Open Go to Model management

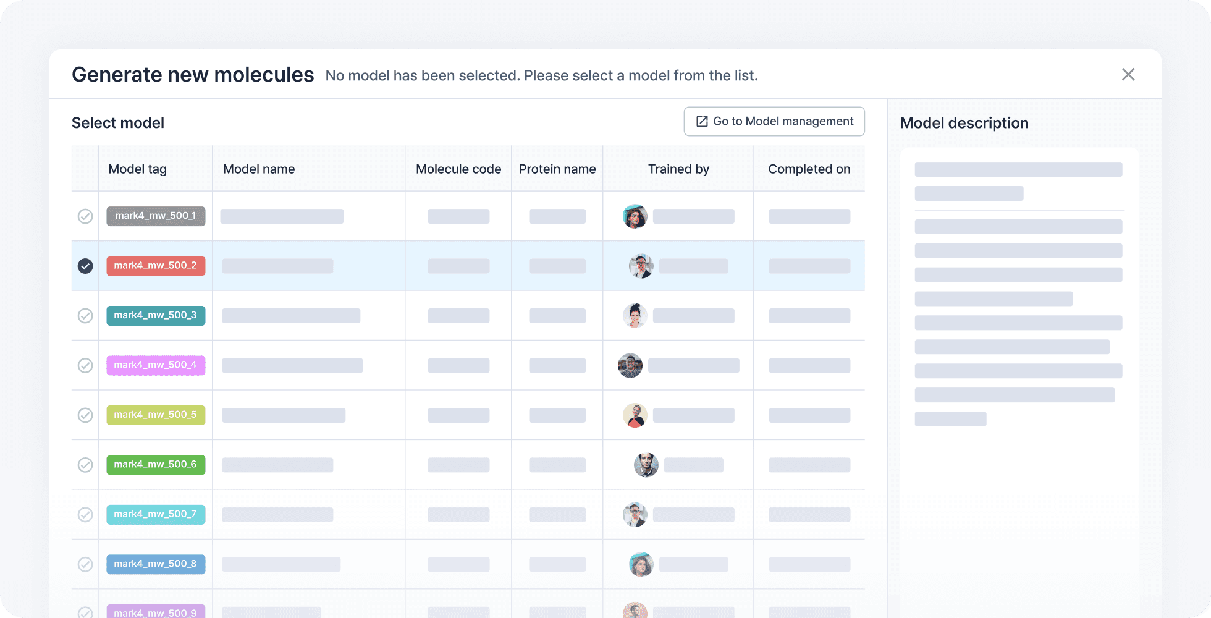pos(774,122)
